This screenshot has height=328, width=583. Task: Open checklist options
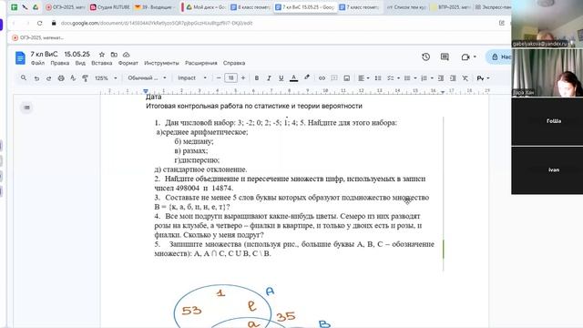pyautogui.click(x=393, y=78)
